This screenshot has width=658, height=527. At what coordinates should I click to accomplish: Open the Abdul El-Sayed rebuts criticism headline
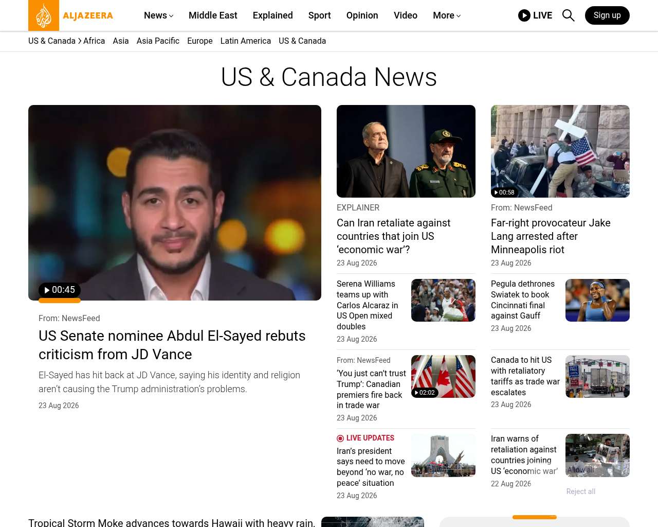tap(172, 345)
